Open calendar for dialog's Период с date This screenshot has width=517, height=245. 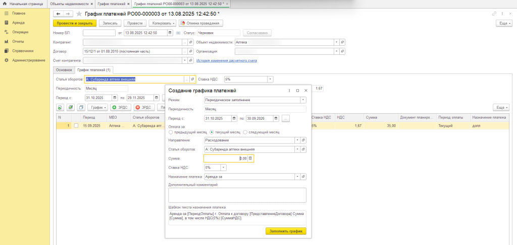234,118
